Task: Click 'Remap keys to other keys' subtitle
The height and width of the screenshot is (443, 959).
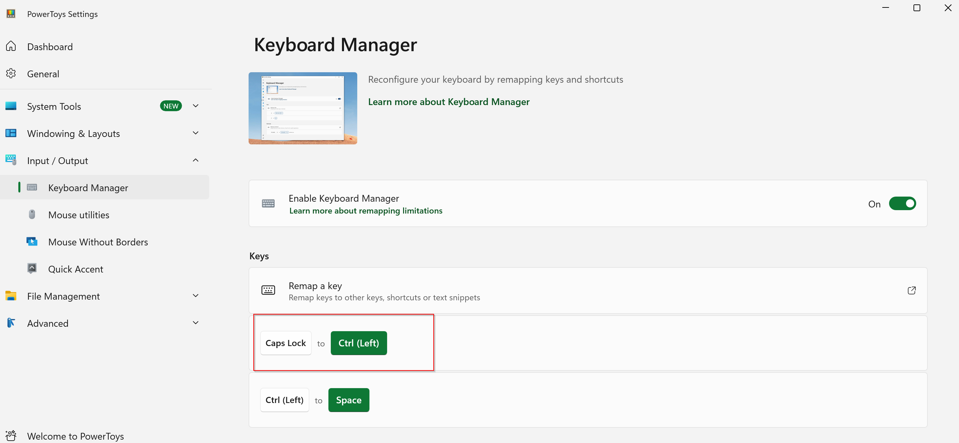Action: coord(384,297)
